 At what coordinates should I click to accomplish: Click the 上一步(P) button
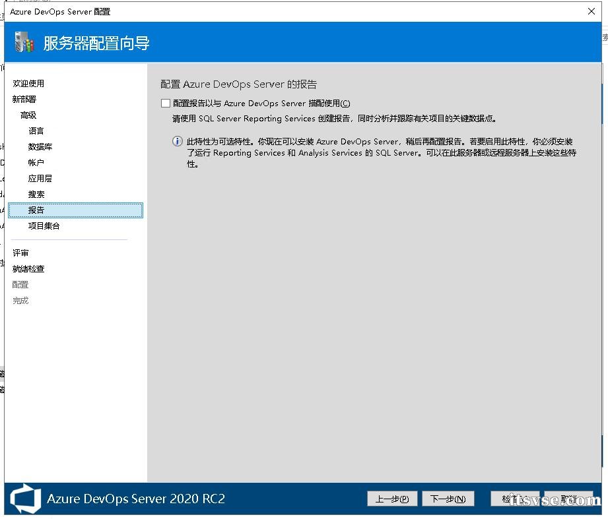tap(392, 499)
